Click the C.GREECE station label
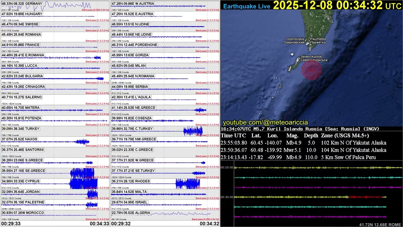 (x=133, y=150)
